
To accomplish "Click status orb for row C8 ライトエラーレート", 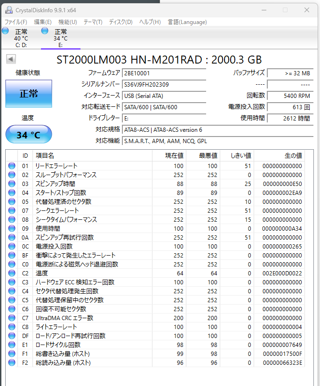I will 12,327.
